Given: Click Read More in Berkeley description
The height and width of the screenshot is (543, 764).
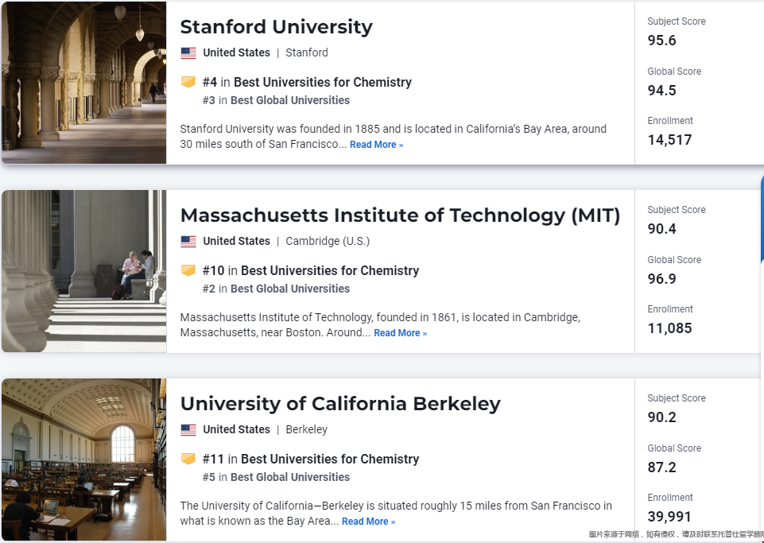Looking at the screenshot, I should pyautogui.click(x=368, y=522).
